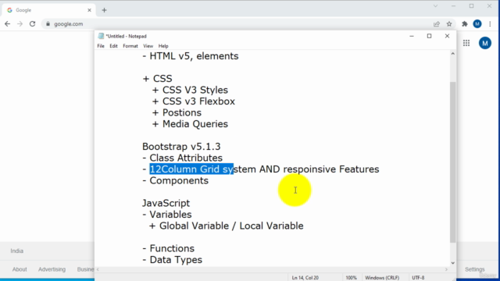
Task: Click Notepad vertical scrollbar down arrow
Action: click(453, 263)
